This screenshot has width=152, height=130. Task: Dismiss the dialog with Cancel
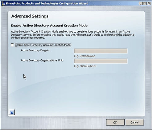pyautogui.click(x=134, y=122)
